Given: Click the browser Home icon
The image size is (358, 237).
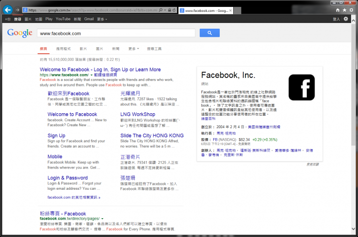Looking at the screenshot, I should point(338,10).
